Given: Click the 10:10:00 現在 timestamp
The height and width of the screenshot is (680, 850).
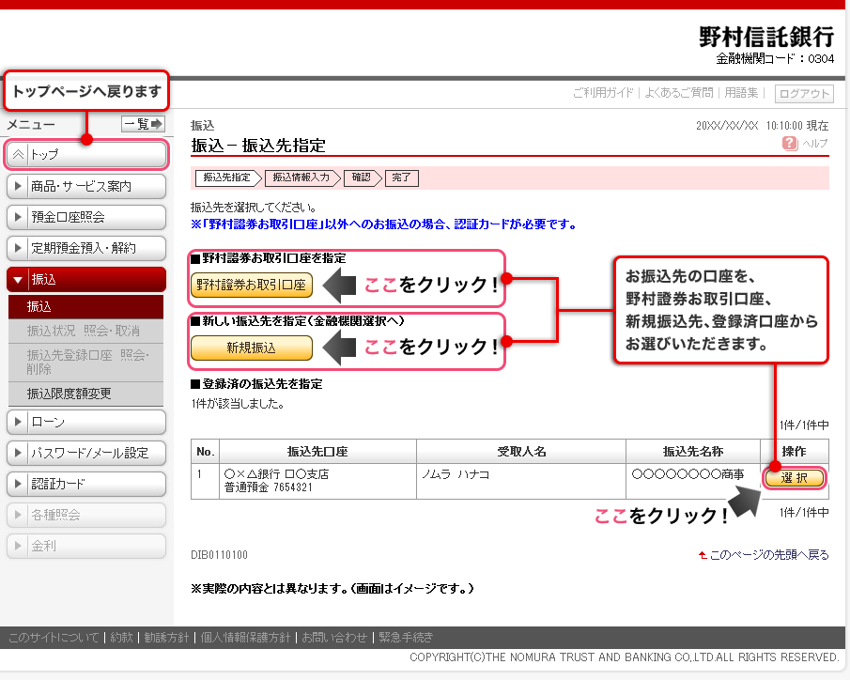Looking at the screenshot, I should 796,126.
